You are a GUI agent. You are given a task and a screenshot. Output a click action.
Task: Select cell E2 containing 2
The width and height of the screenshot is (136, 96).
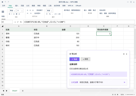tap(104, 34)
